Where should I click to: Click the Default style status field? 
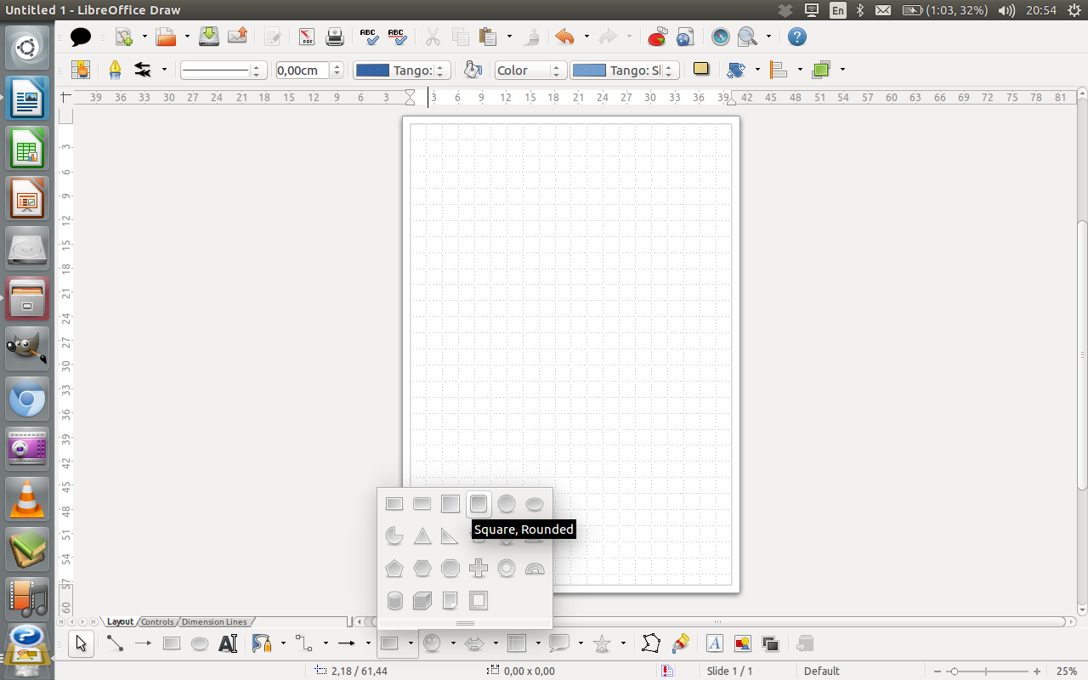coord(822,671)
